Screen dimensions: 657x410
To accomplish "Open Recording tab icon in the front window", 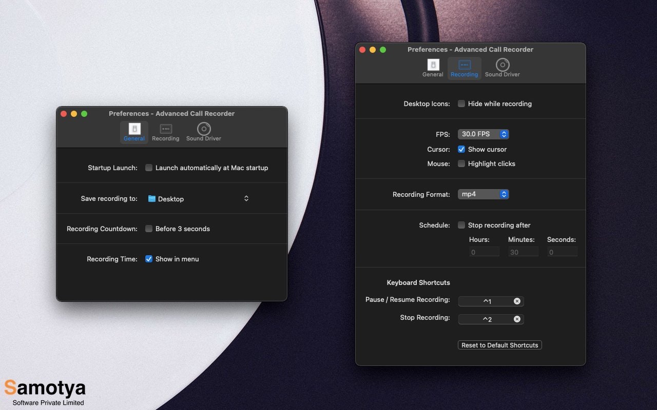I will coord(165,130).
